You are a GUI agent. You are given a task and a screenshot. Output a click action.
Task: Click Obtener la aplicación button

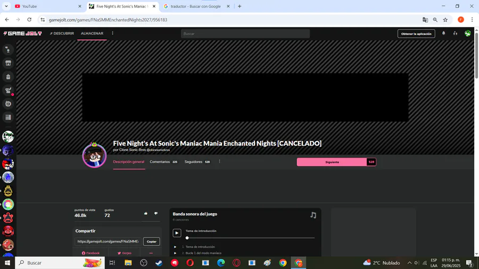416,33
